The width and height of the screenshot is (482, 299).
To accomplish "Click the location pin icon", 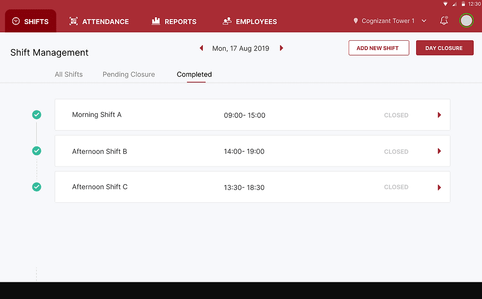I will [x=356, y=21].
